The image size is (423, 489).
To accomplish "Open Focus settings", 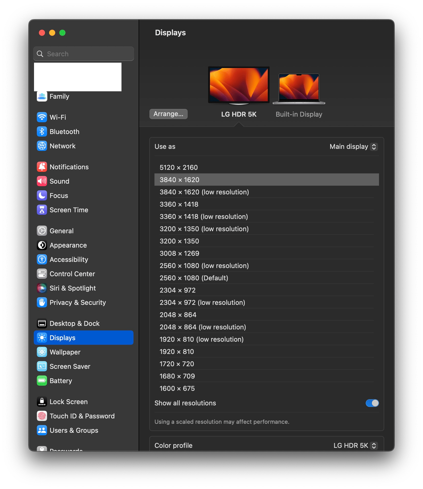I will [x=59, y=195].
